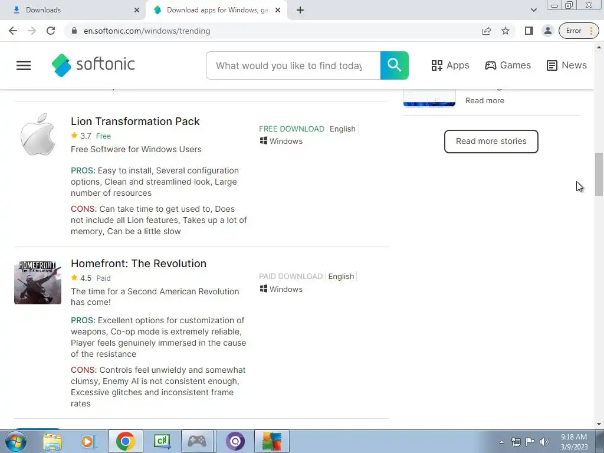604x453 pixels.
Task: Click the page vertical scrollbar thumb
Action: pos(599,174)
